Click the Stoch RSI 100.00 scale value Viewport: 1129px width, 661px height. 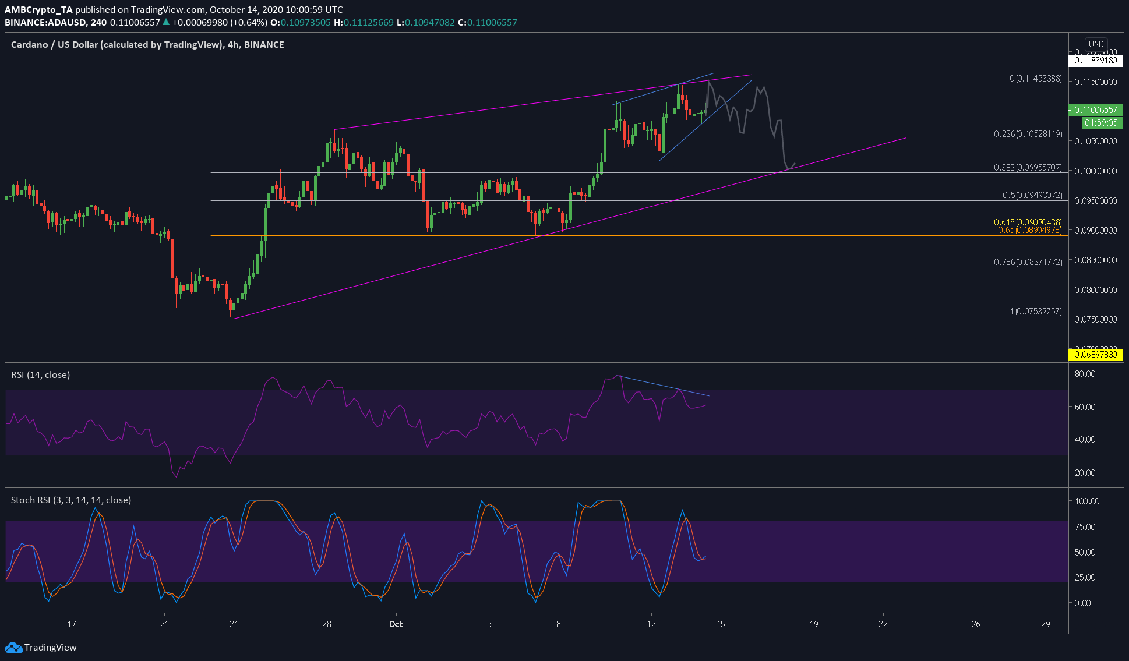[1087, 501]
